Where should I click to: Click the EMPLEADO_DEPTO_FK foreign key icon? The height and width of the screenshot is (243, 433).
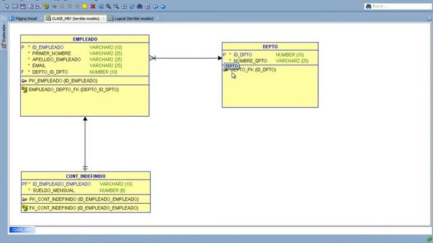pyautogui.click(x=24, y=90)
